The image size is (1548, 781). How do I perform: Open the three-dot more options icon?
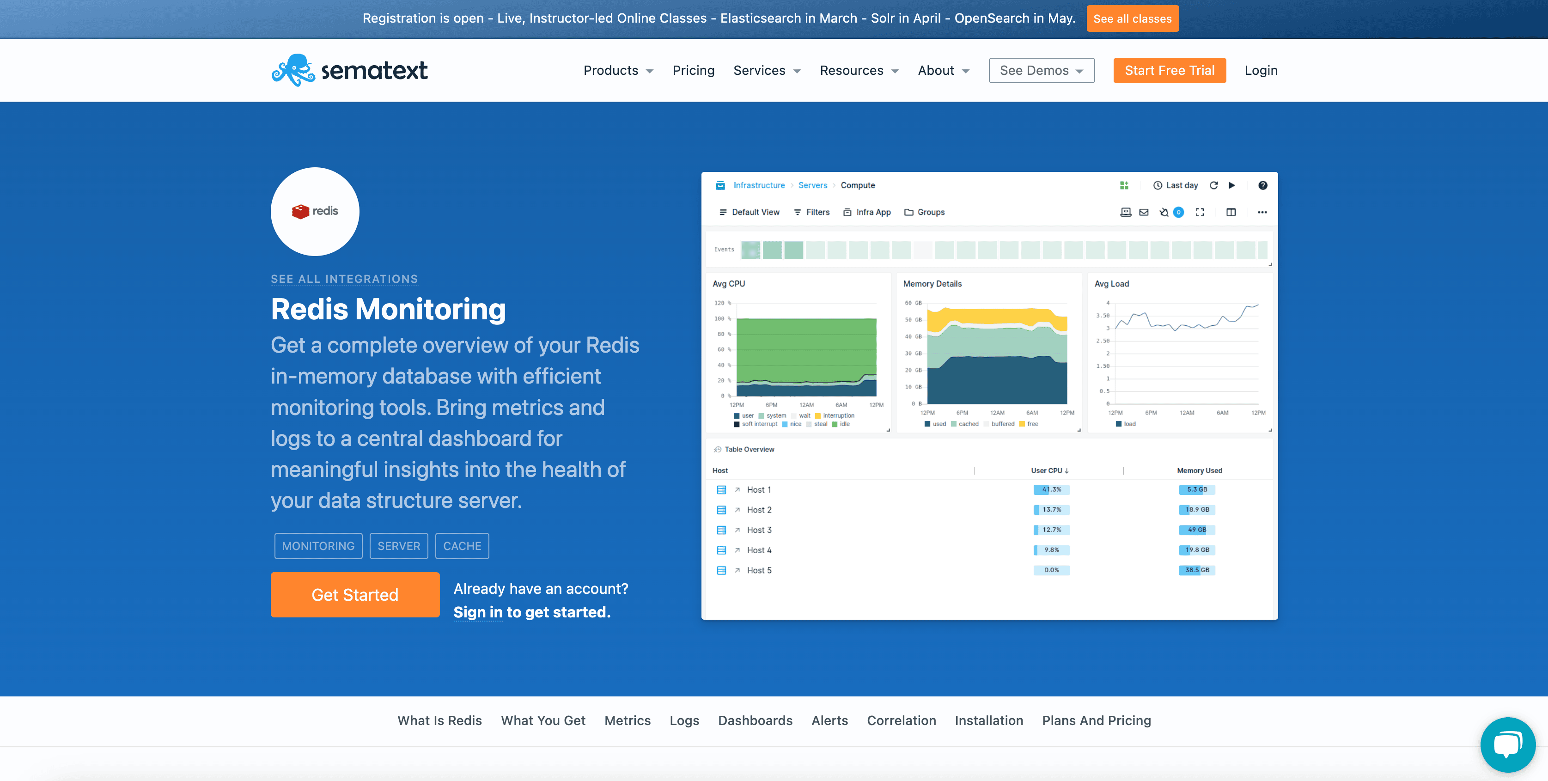coord(1262,212)
